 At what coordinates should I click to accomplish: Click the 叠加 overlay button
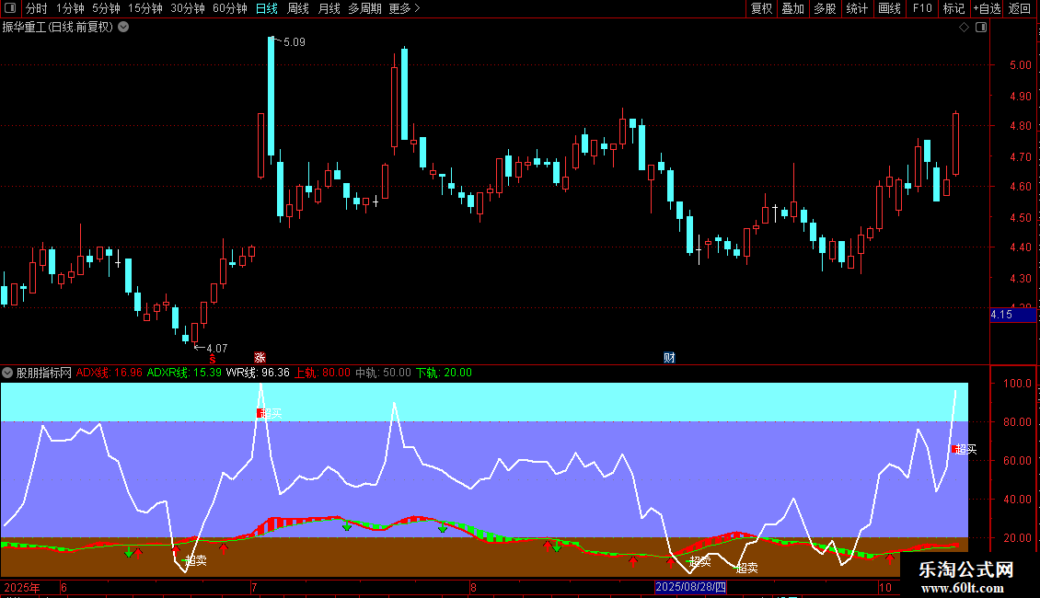(x=792, y=8)
